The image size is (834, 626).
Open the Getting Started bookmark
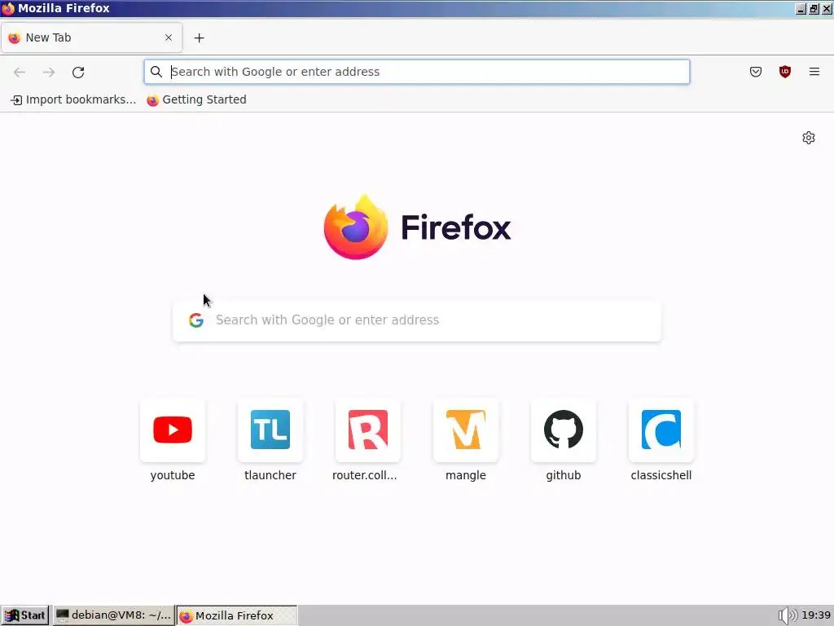197,99
